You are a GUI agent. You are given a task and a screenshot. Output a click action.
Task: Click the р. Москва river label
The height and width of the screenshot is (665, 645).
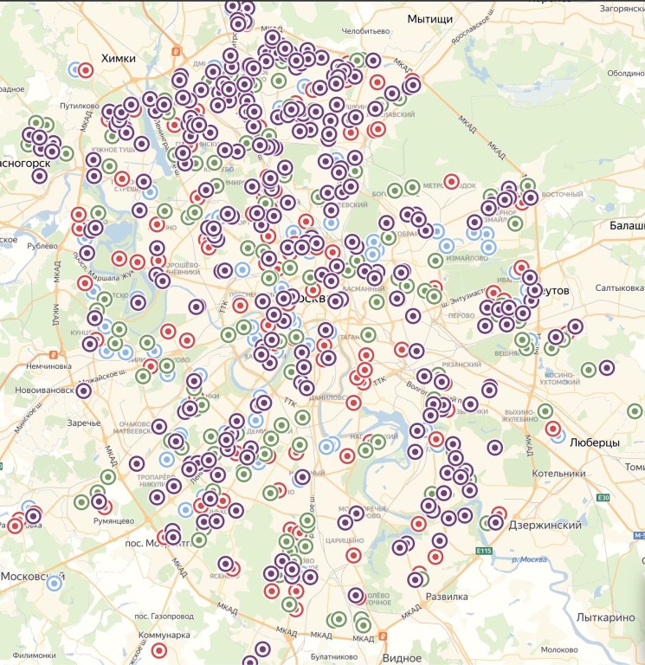pos(529,559)
